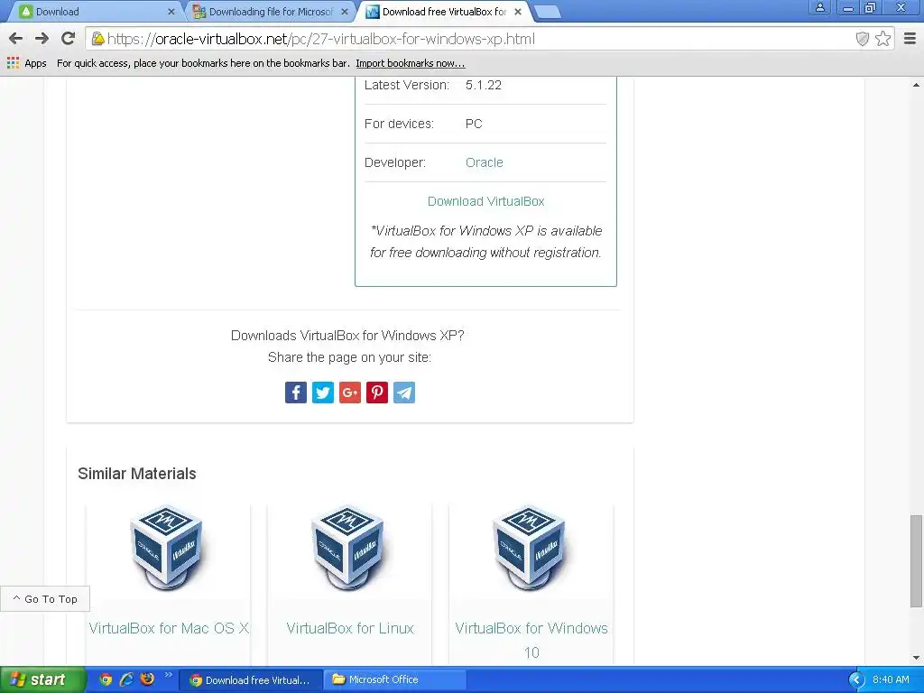Click the Similar Materials heading
Viewport: 924px width, 693px height.
(137, 474)
